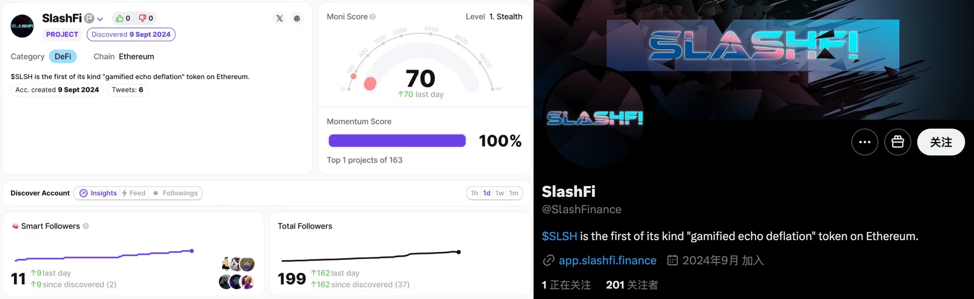Click the smart follower avatars cluster

pyautogui.click(x=237, y=273)
